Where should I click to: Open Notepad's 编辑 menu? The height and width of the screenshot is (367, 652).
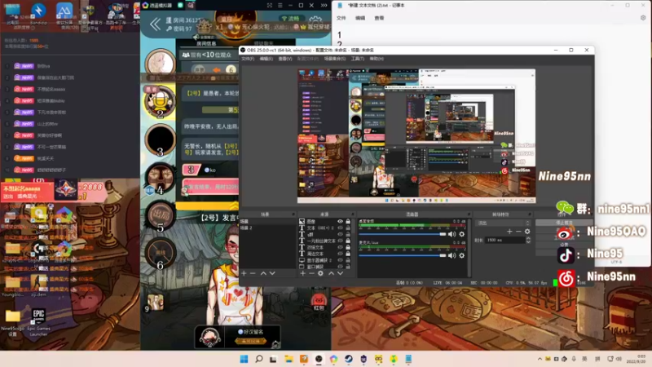point(360,18)
